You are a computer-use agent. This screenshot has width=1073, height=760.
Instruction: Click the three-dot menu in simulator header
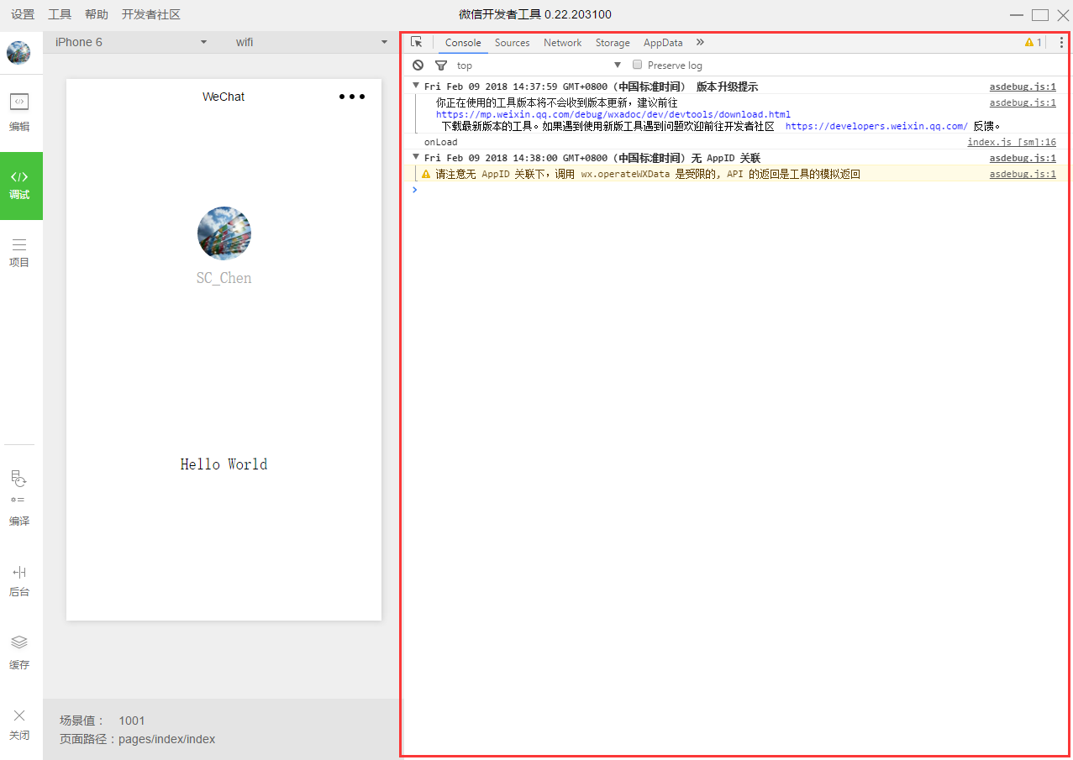tap(352, 97)
